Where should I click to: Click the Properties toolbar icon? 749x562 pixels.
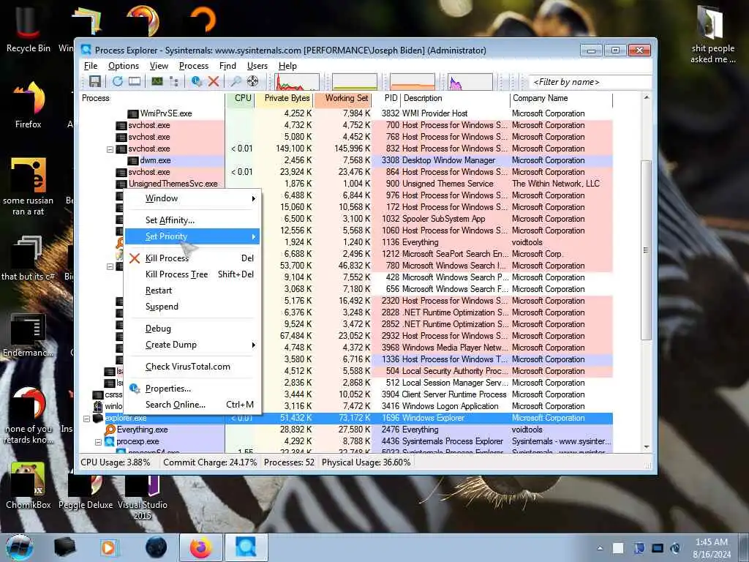[197, 82]
